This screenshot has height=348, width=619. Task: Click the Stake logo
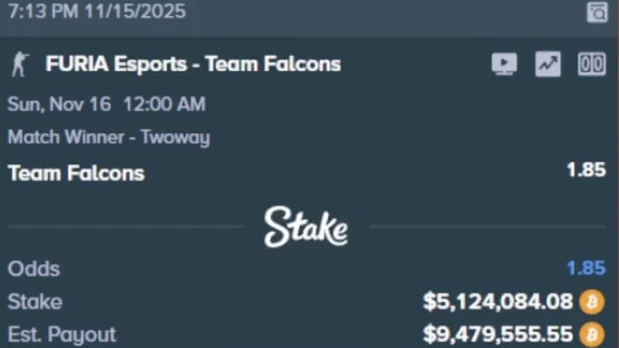(x=306, y=226)
